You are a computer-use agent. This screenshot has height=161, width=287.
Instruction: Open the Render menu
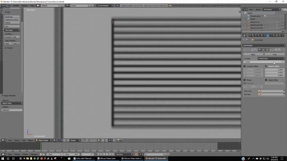pyautogui.click(x=16, y=5)
